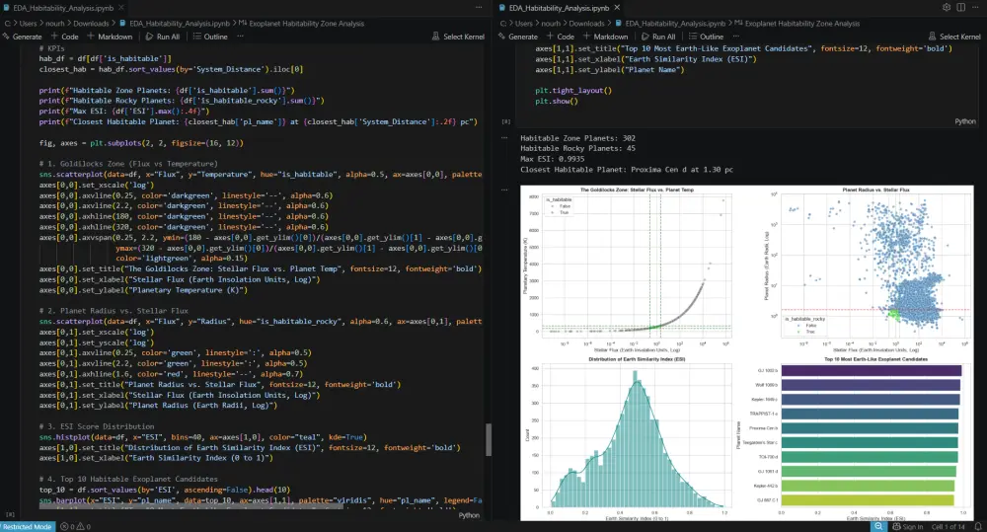
Task: Click the 'nourh' breadcrumb in left editor
Action: coord(54,24)
